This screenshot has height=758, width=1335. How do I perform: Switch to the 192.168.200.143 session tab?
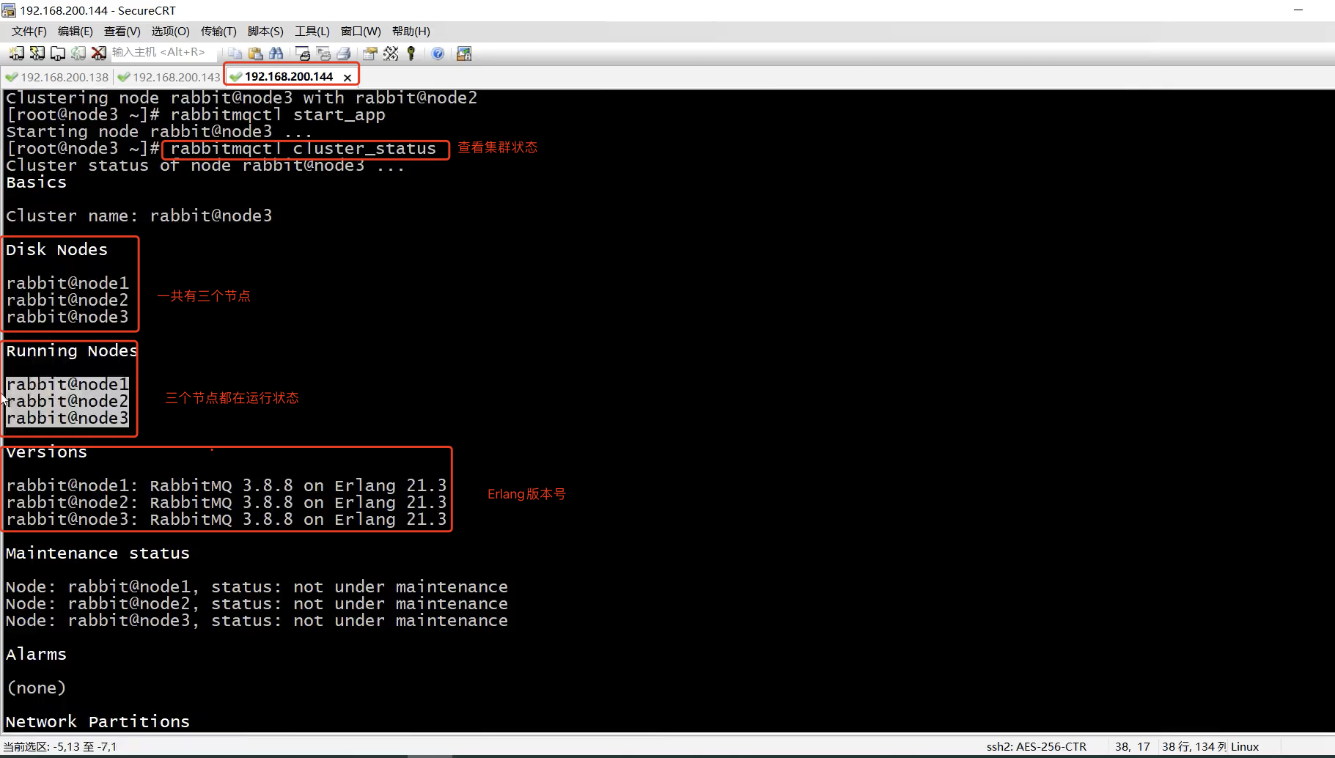point(169,77)
